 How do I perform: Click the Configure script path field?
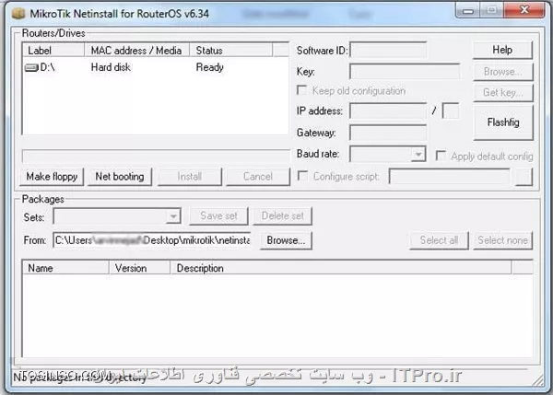click(x=450, y=176)
